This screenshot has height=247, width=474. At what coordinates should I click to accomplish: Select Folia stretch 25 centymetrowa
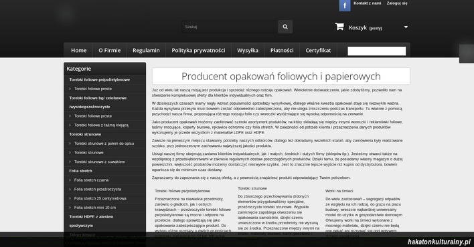tap(100, 198)
